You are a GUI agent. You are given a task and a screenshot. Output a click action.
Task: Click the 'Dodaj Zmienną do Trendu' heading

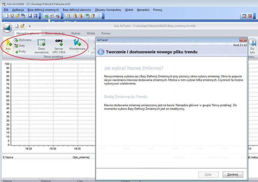126,97
